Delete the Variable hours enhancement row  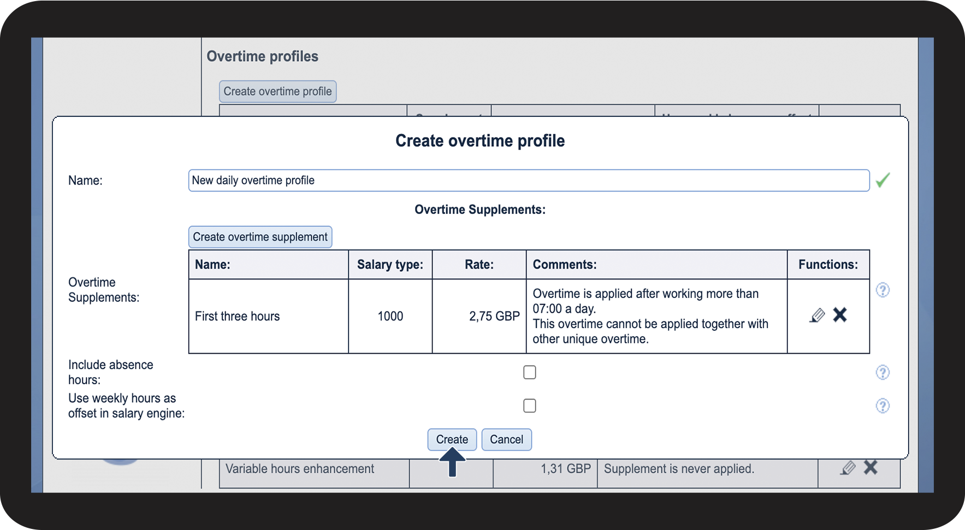click(871, 467)
